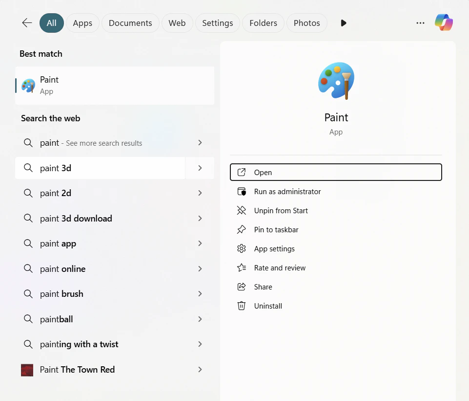The width and height of the screenshot is (469, 401).
Task: Expand chevron next to 'paint app'
Action: [200, 244]
